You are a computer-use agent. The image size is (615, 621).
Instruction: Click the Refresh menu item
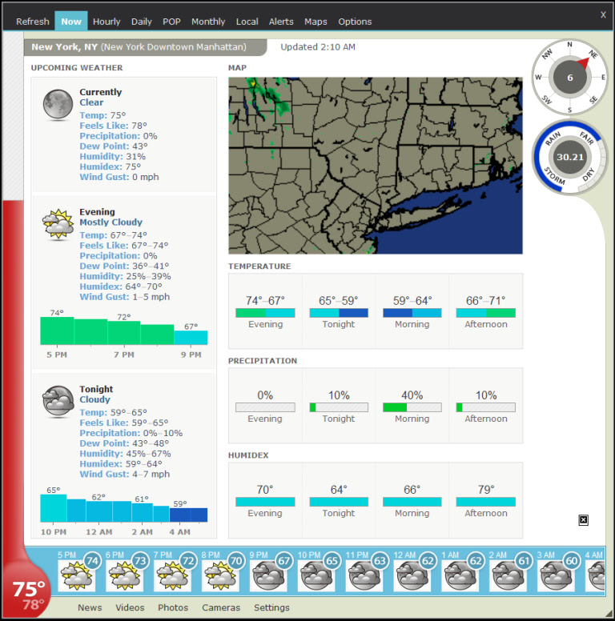pyautogui.click(x=33, y=22)
